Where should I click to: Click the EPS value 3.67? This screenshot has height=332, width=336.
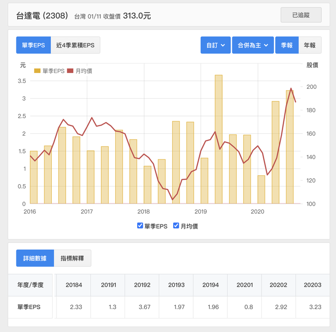pos(144,307)
